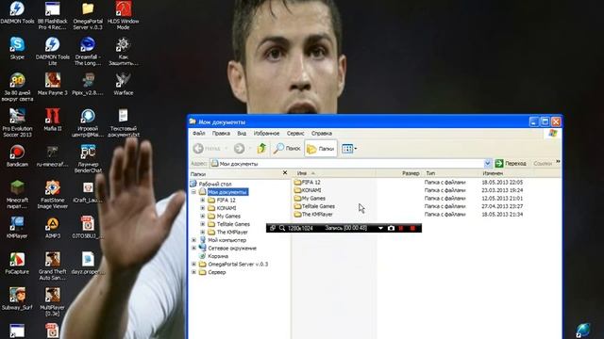Open the recorder bar dropdown arrow
The image size is (604, 339).
(380, 228)
